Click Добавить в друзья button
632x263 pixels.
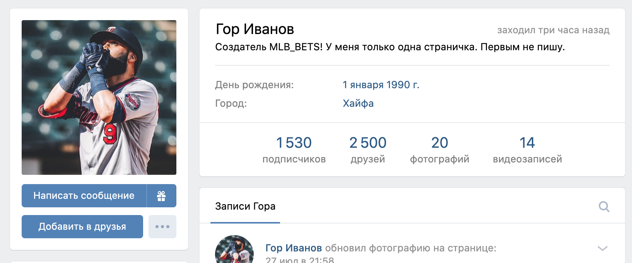(82, 227)
